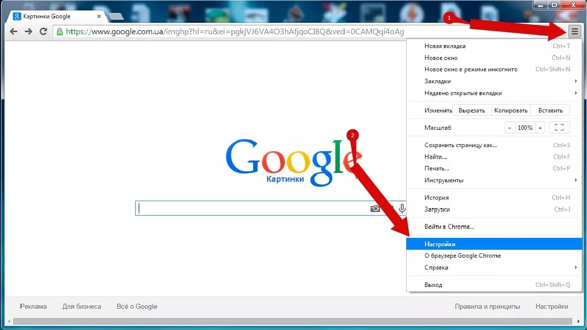Image resolution: width=587 pixels, height=330 pixels.
Task: Minimize the Chrome window
Action: coord(540,5)
